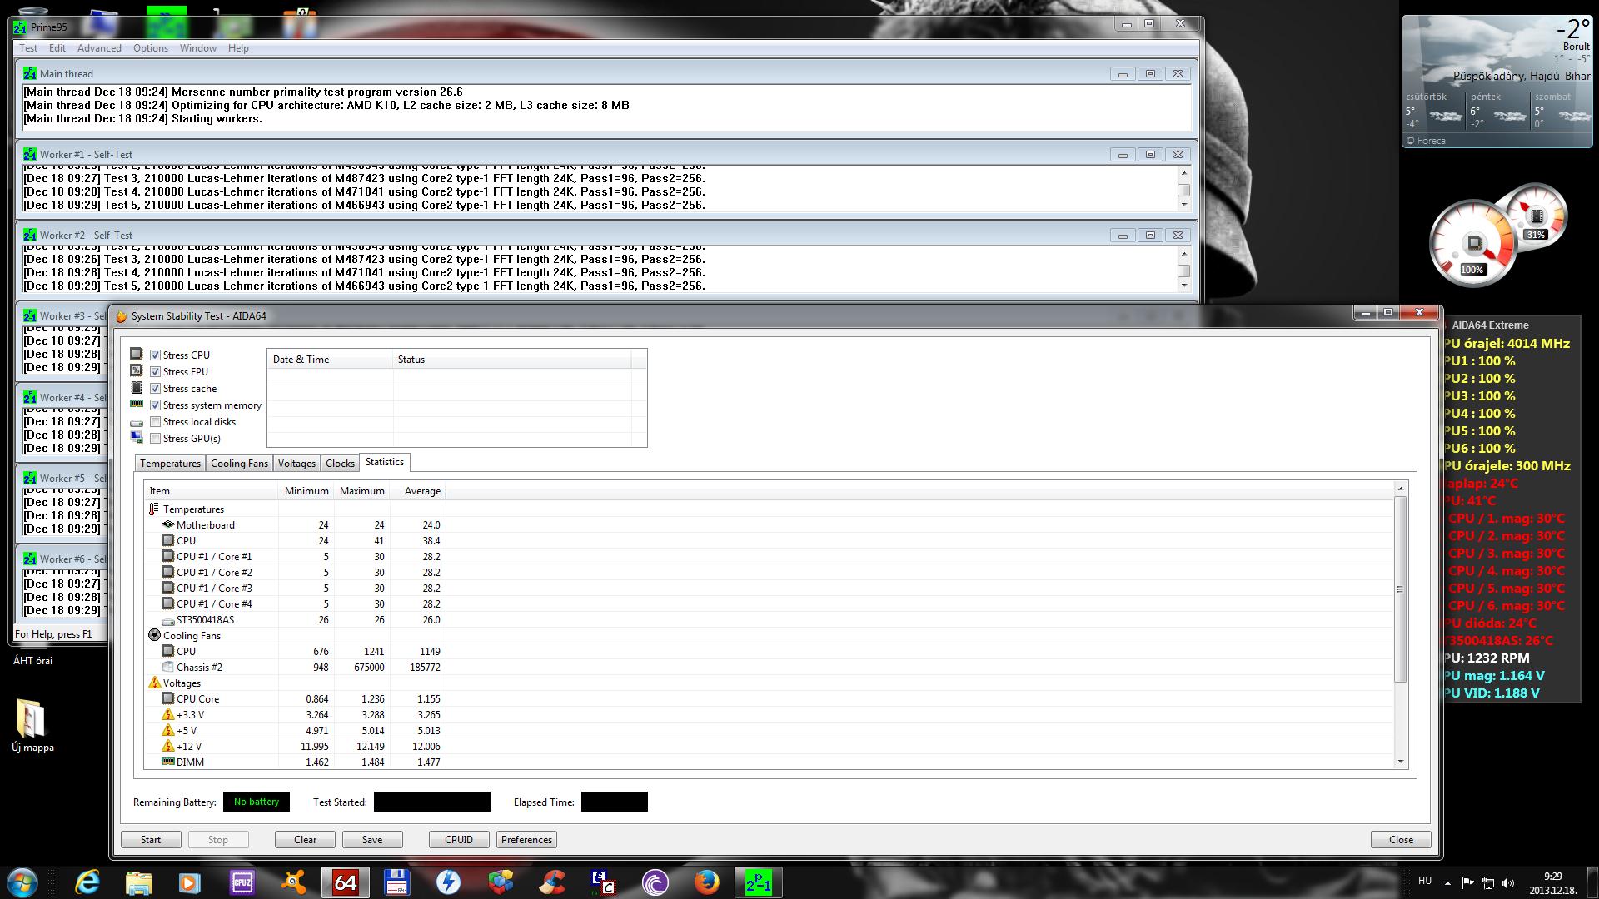Start the AIDA64 stability test

coord(151,840)
